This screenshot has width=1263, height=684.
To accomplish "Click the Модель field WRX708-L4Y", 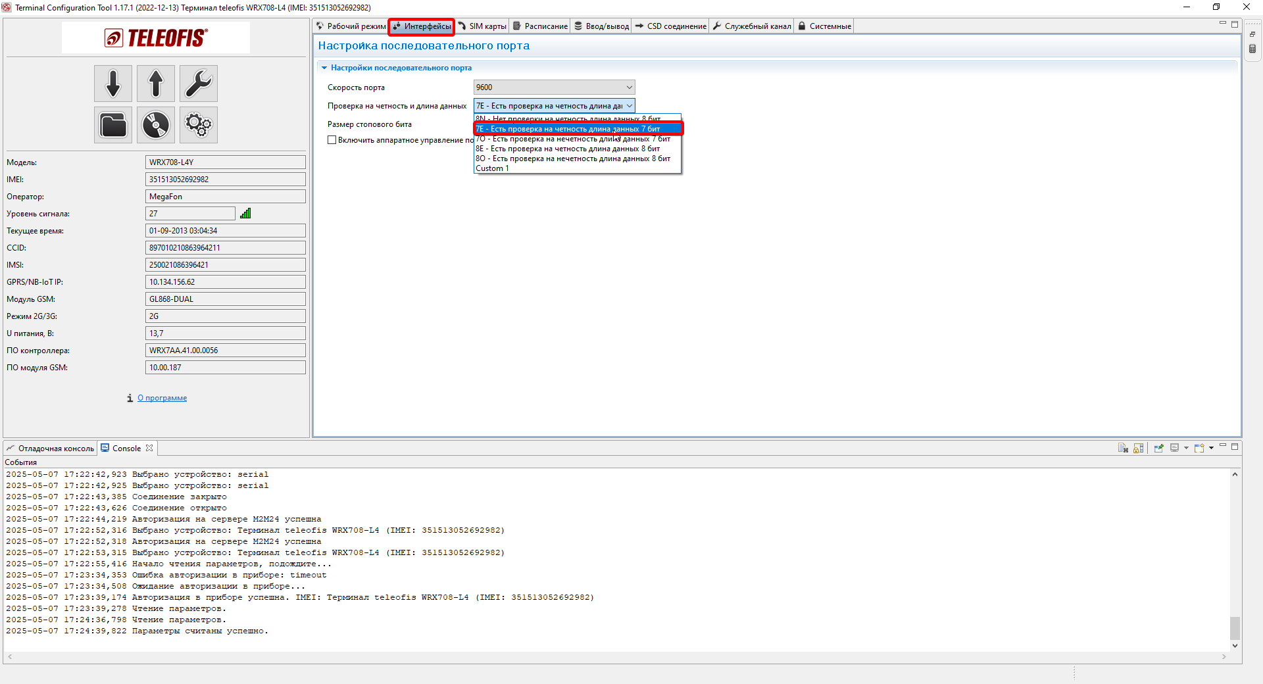I will 226,162.
